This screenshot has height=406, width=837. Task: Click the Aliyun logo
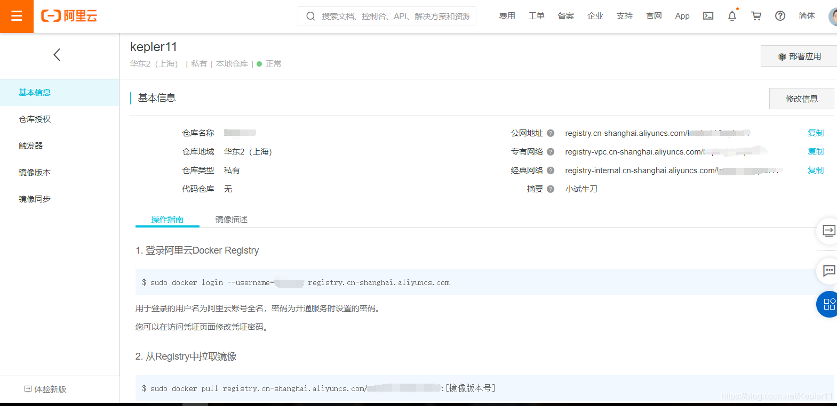69,16
